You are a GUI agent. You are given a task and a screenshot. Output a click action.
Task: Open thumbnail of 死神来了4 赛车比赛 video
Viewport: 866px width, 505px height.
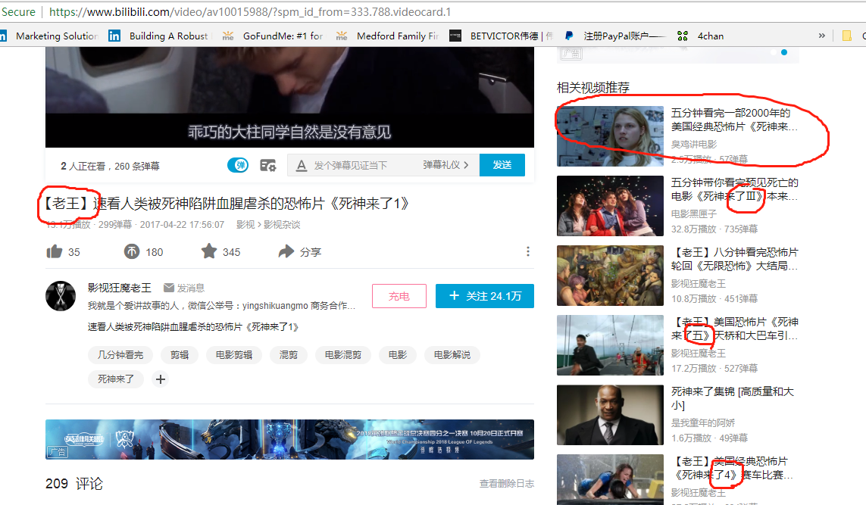(610, 479)
